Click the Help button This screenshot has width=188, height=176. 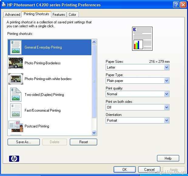168,158
